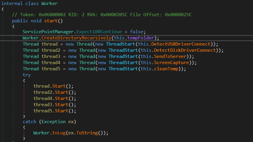
Task: Click the Worker class name in the declaration
Action: coord(49,4)
